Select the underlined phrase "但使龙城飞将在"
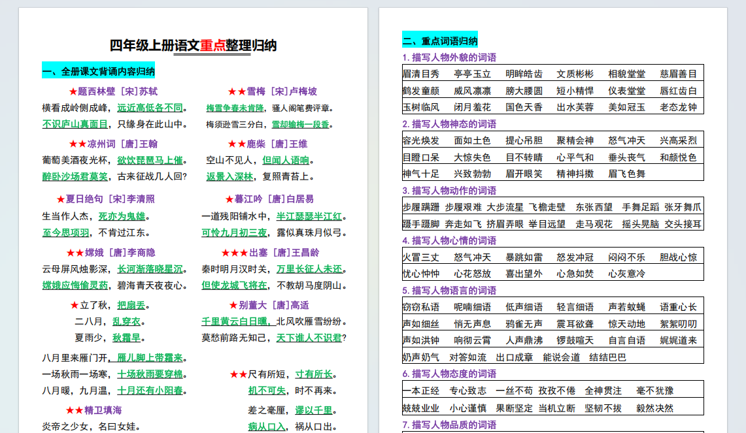Viewport: 746px width, 433px height. [234, 285]
